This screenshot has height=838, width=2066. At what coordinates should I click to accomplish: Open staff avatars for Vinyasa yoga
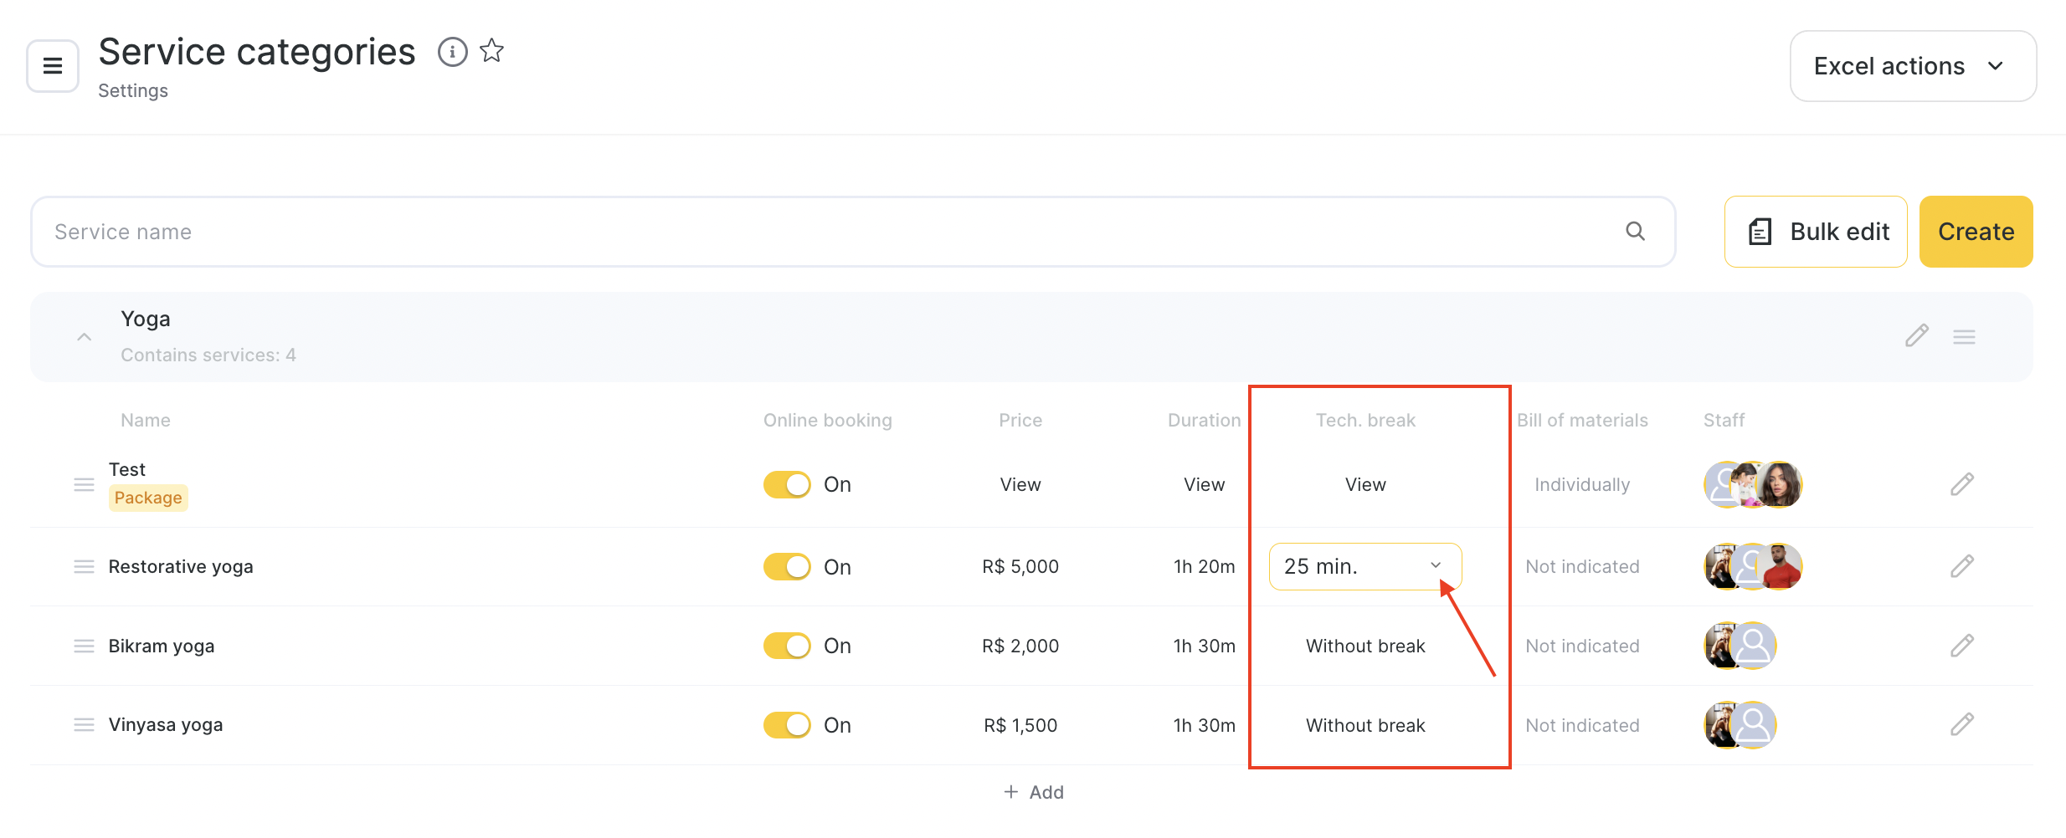coord(1740,725)
